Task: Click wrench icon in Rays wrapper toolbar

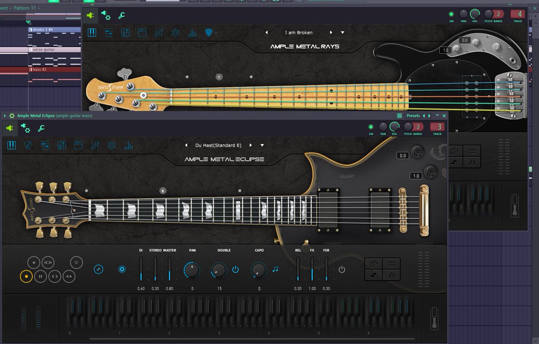Action: [121, 16]
